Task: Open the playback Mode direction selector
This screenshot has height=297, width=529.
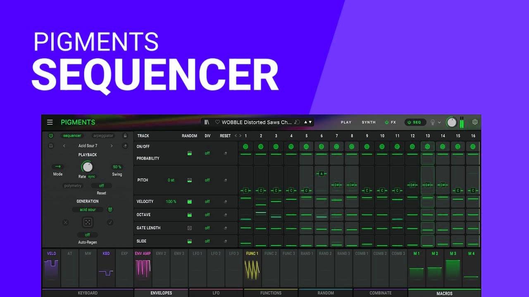Action: point(58,167)
